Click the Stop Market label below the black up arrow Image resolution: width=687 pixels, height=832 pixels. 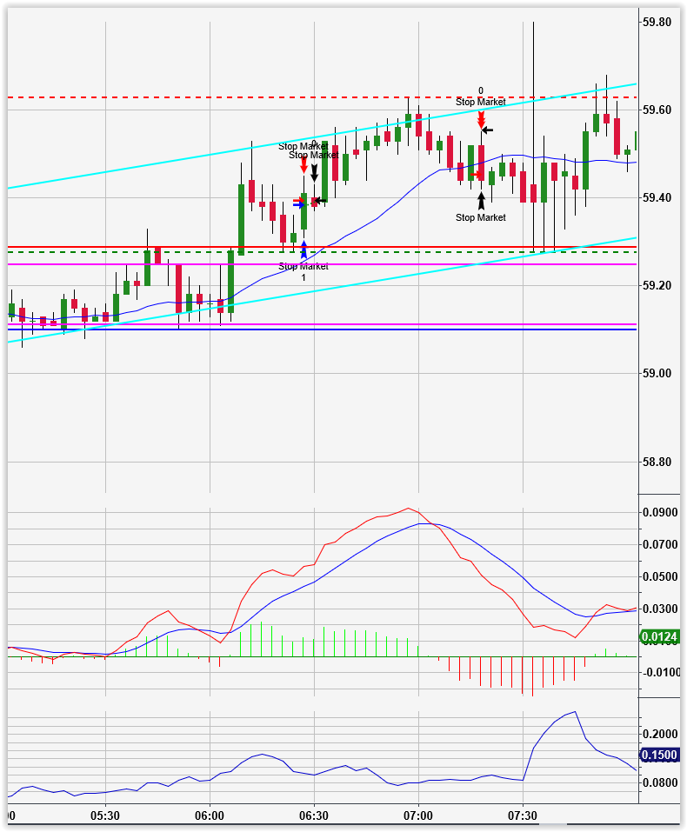point(481,217)
